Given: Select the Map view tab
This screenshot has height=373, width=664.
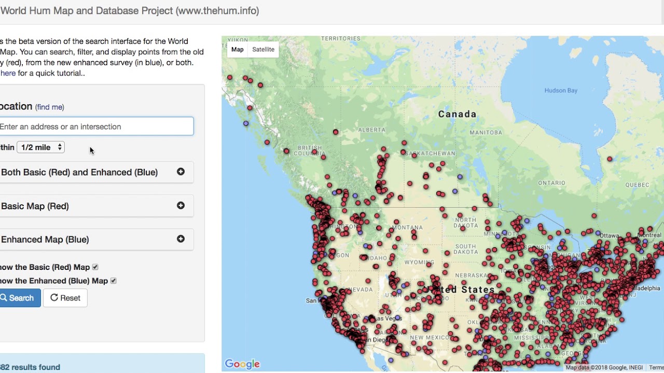Looking at the screenshot, I should pos(237,49).
